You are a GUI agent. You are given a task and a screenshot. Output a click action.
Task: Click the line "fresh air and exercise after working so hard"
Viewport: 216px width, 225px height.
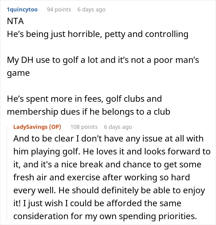click(102, 178)
